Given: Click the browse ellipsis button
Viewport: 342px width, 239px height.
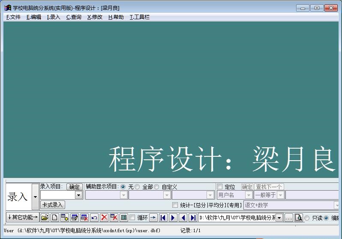Looking at the screenshot, I should [x=289, y=218].
